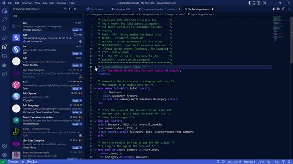Open the Docker view icon
The width and height of the screenshot is (293, 164).
5,65
